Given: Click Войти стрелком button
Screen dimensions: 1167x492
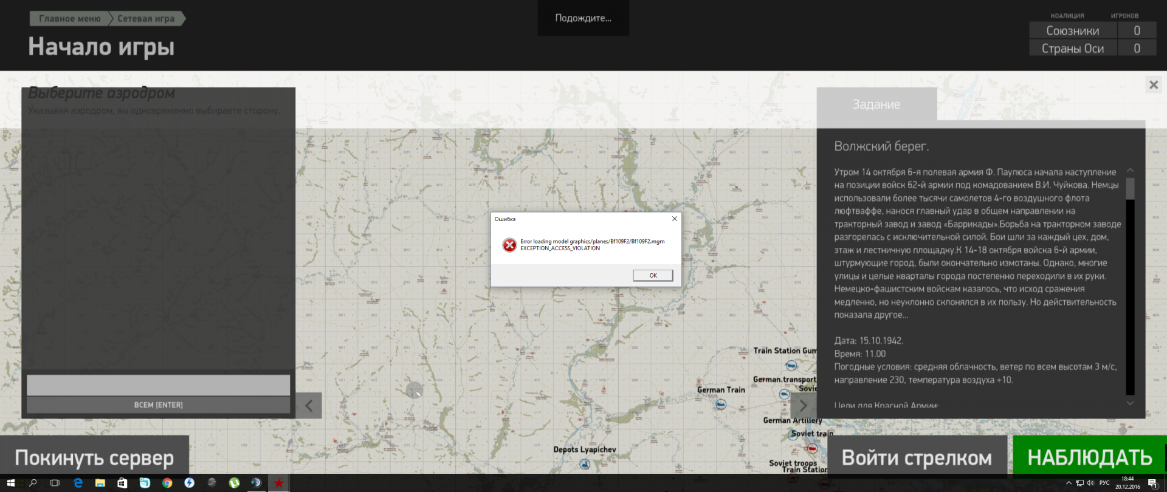Looking at the screenshot, I should [x=917, y=457].
